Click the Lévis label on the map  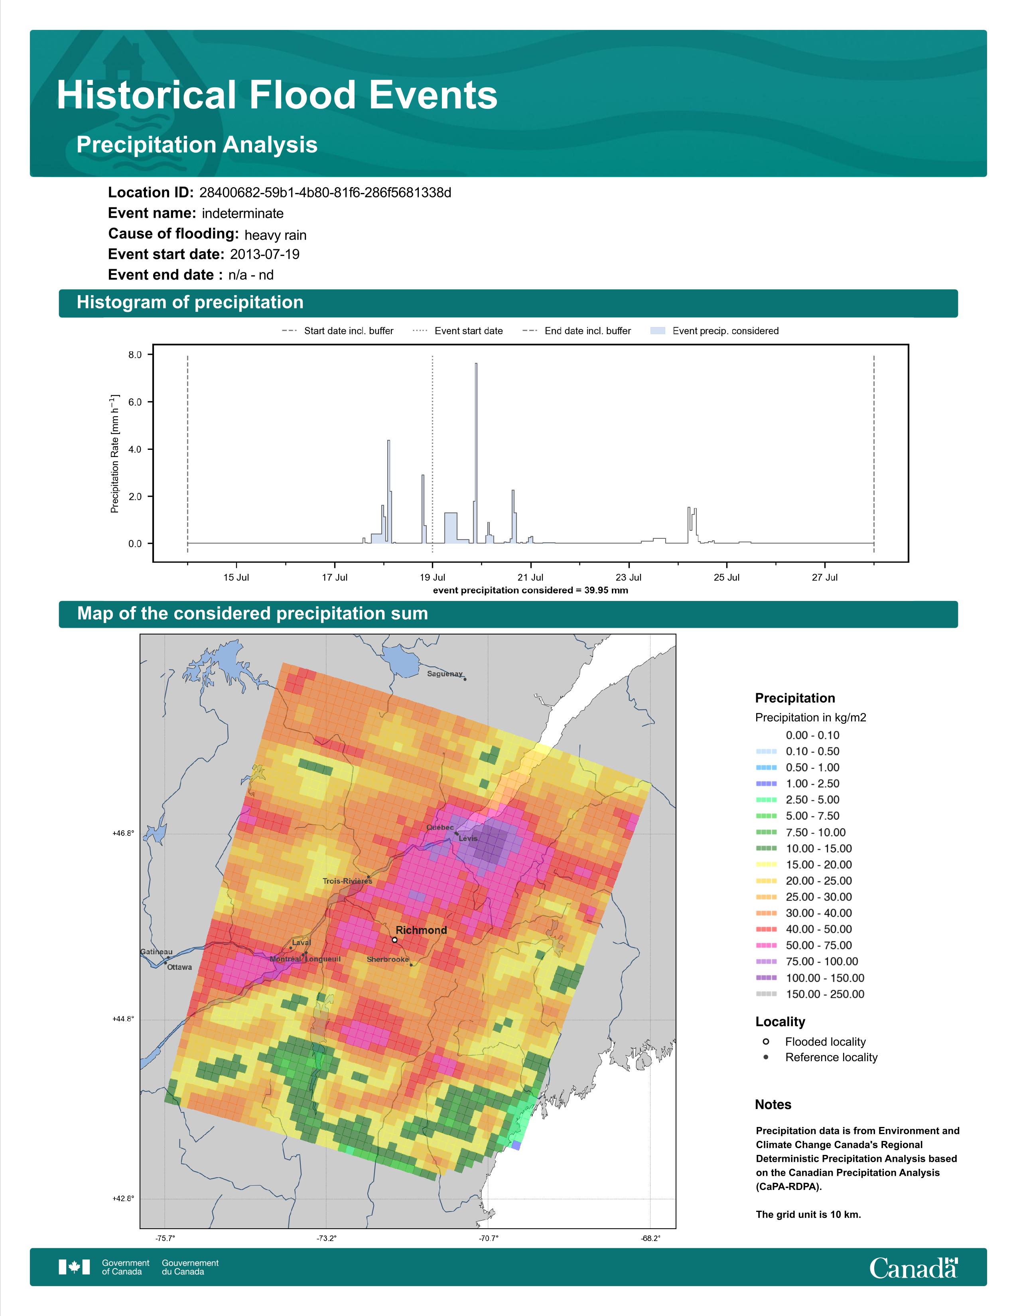(x=468, y=838)
